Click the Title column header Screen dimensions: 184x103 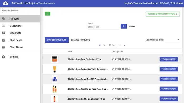click(x=70, y=51)
